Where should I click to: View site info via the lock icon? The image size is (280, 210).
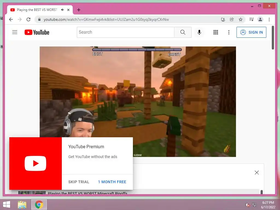point(39,19)
